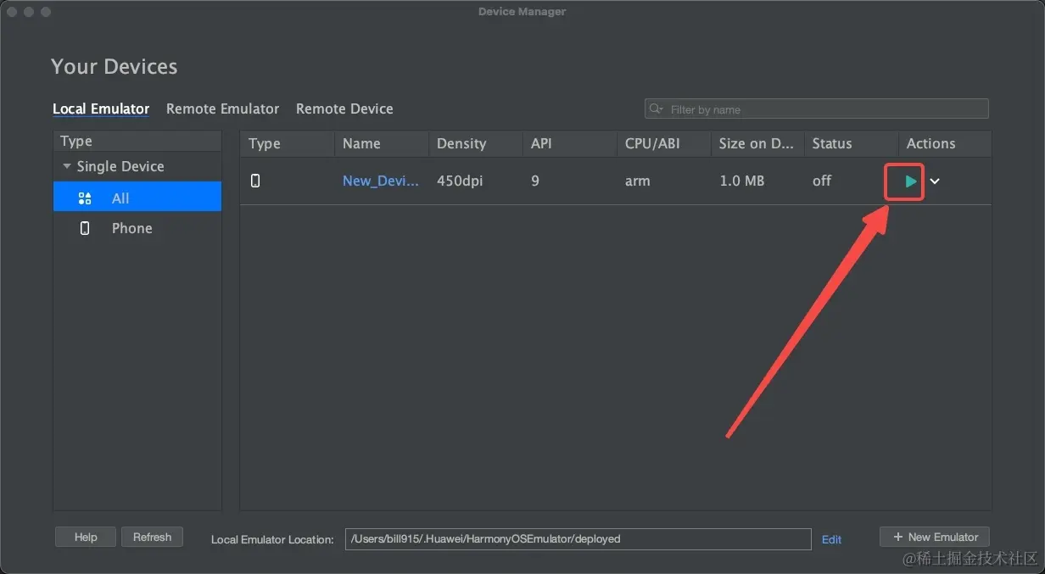Click the Phone icon in sidebar
Screen dimensions: 1045x574
click(85, 228)
